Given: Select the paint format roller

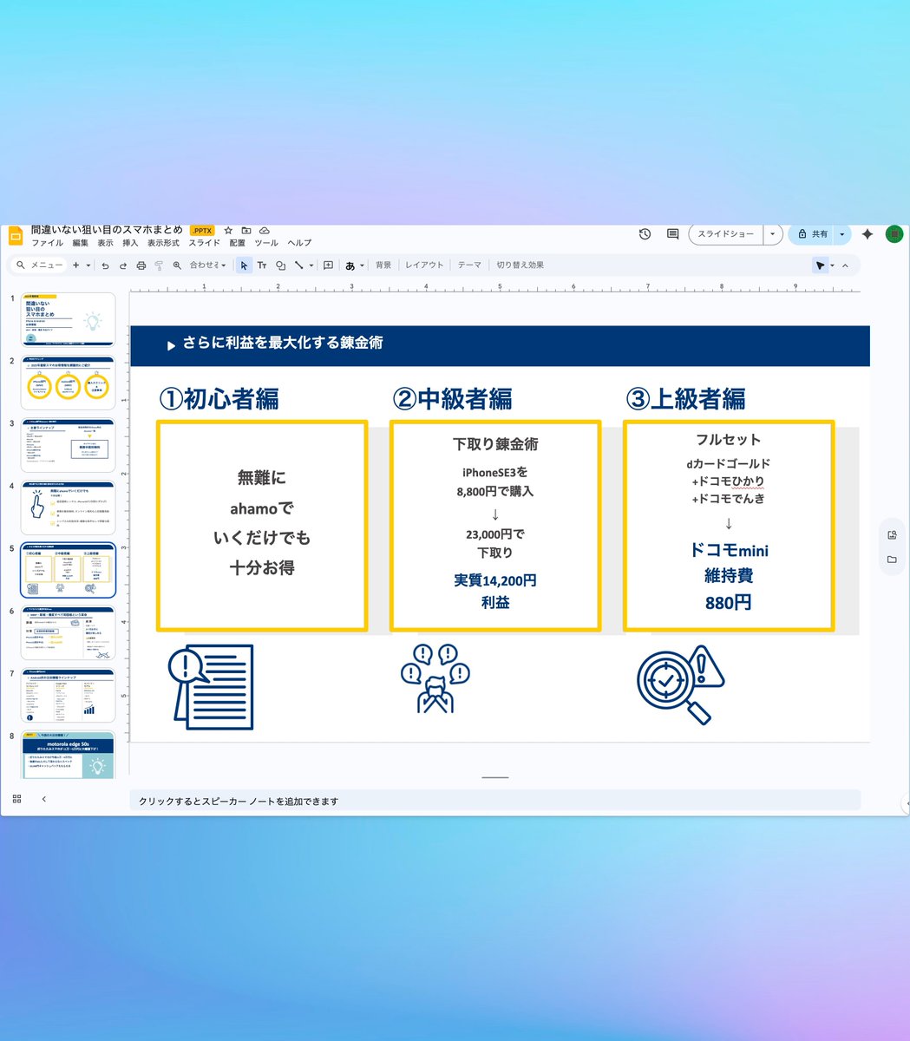Looking at the screenshot, I should tap(159, 265).
